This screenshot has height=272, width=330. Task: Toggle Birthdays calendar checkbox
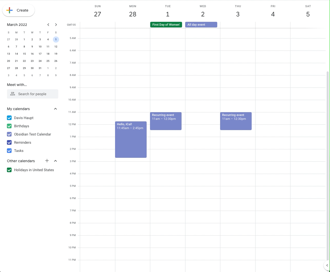coord(9,126)
